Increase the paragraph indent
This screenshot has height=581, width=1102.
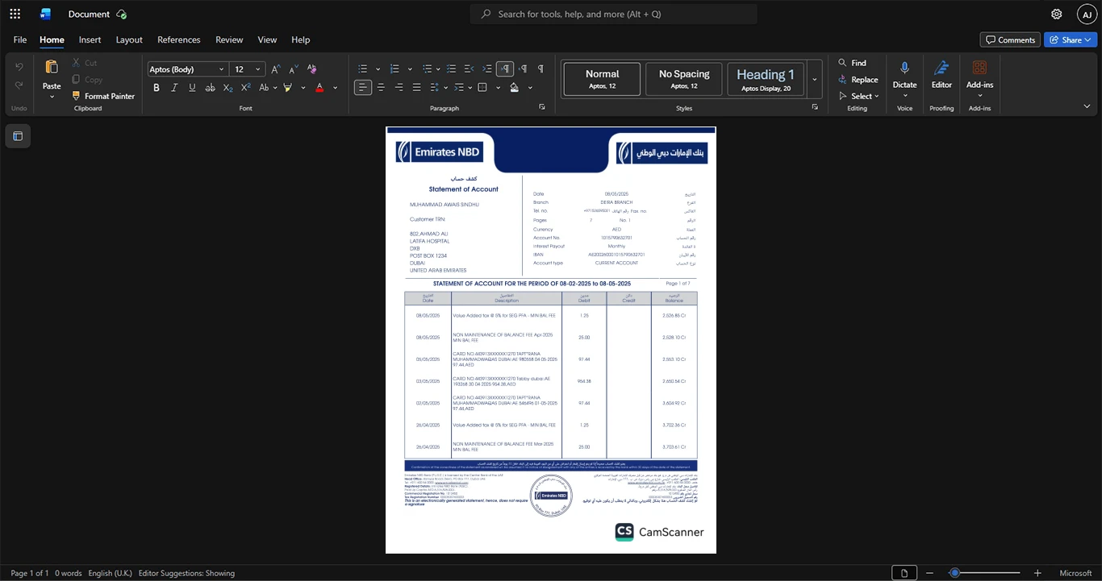pyautogui.click(x=487, y=69)
